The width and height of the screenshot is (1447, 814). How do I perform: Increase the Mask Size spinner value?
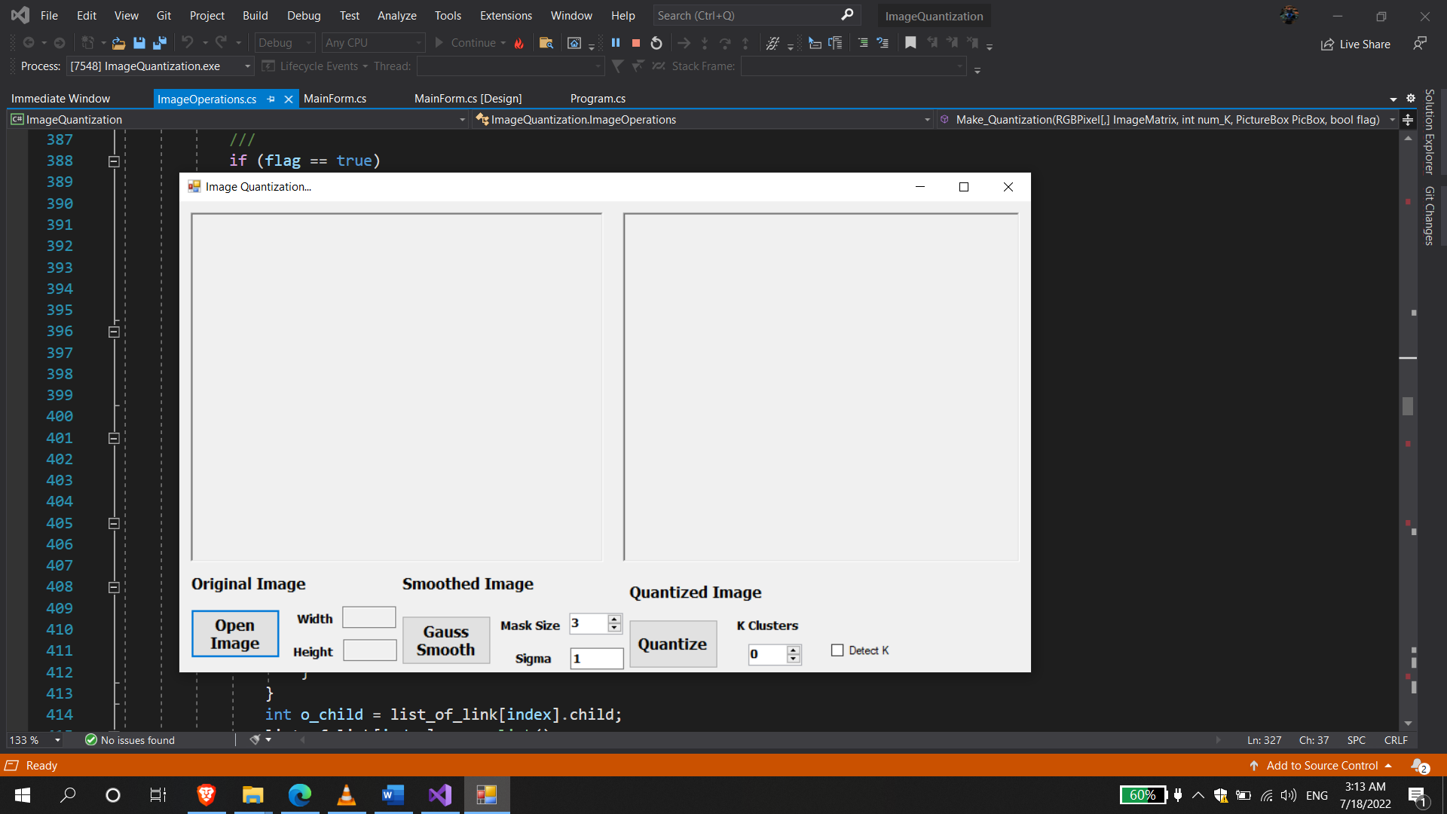(x=614, y=619)
